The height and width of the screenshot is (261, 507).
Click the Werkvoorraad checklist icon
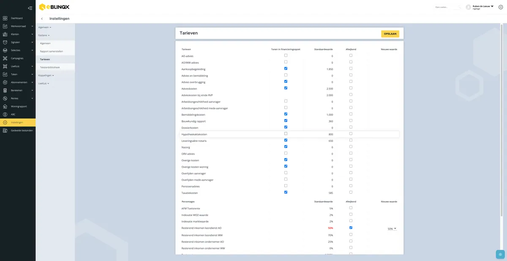(5, 26)
